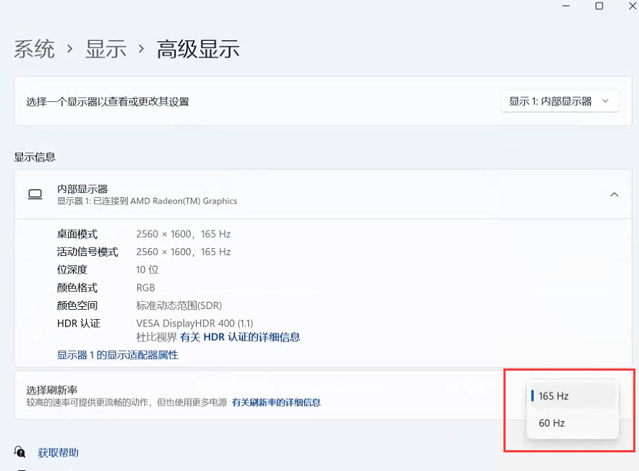639x471 pixels.
Task: Click the 内部显示器 header title
Action: tap(82, 189)
